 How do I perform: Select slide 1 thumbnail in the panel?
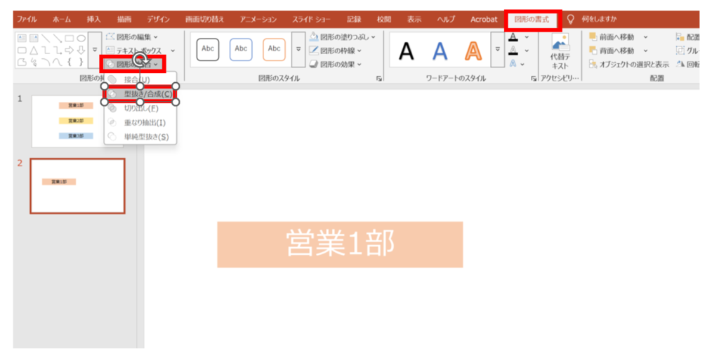click(x=77, y=121)
